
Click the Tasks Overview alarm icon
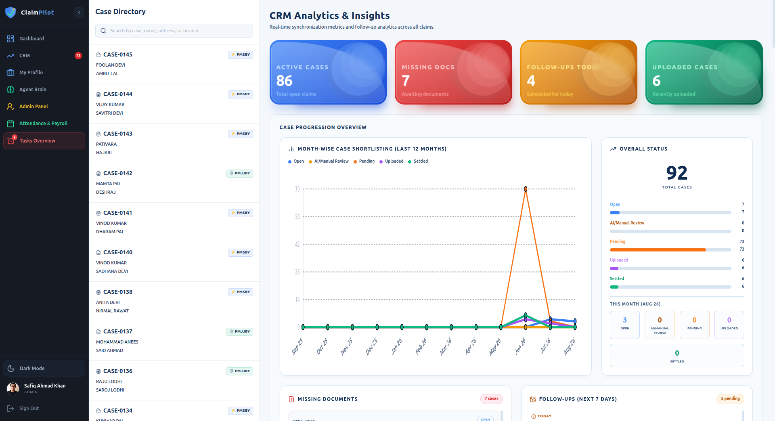[x=11, y=141]
